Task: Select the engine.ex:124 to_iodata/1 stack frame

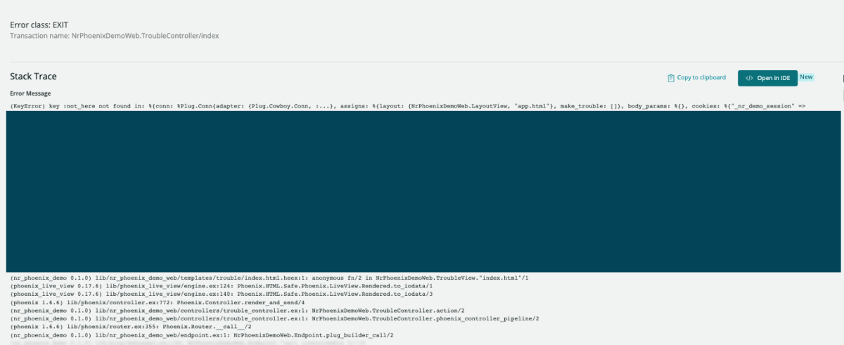Action: (x=222, y=286)
